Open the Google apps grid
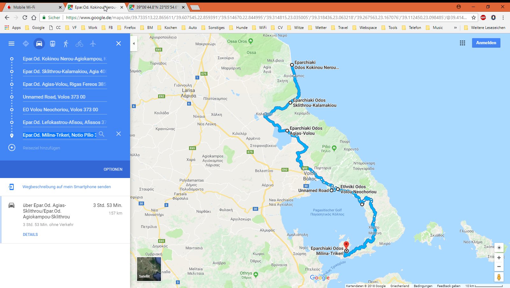Image resolution: width=510 pixels, height=288 pixels. 463,43
